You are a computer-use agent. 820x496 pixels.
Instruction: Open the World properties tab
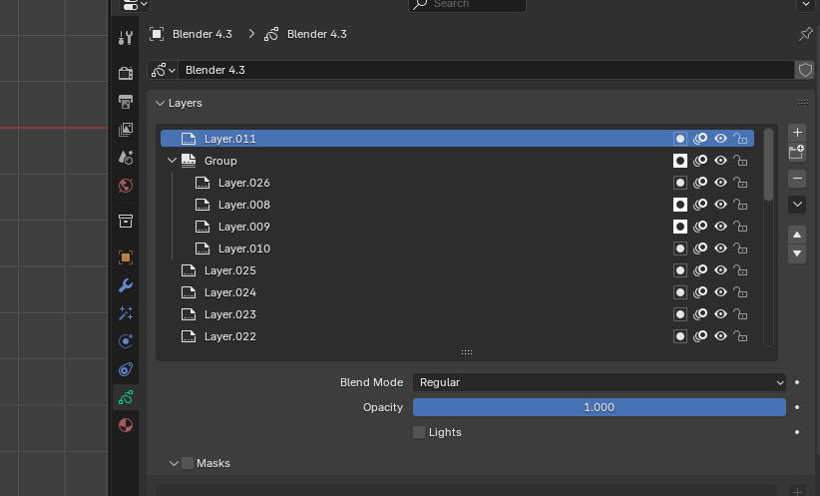click(x=126, y=186)
